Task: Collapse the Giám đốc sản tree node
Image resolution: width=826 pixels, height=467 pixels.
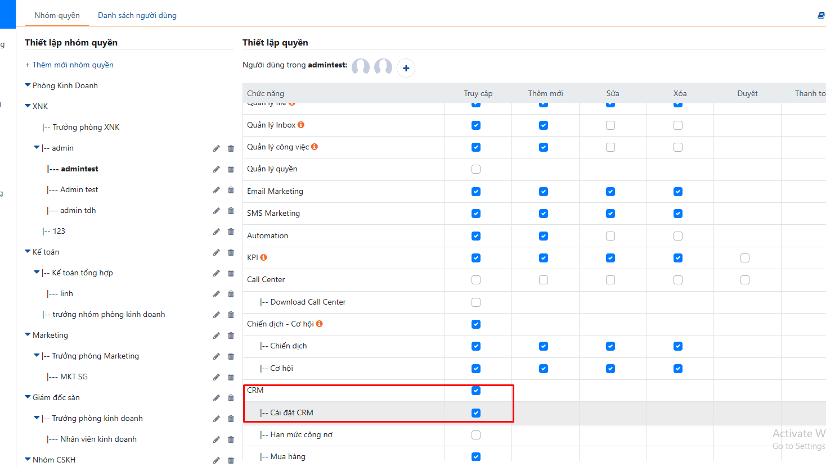Action: click(x=28, y=397)
